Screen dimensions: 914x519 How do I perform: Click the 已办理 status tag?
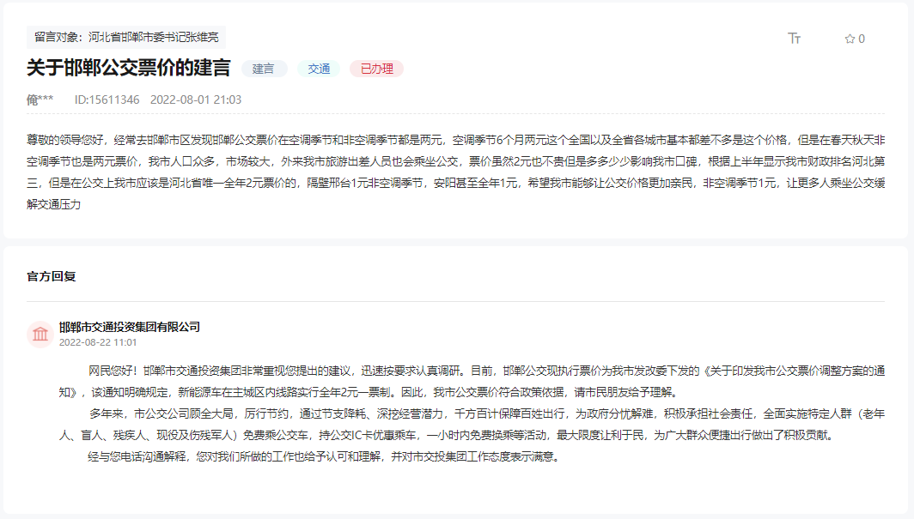376,69
